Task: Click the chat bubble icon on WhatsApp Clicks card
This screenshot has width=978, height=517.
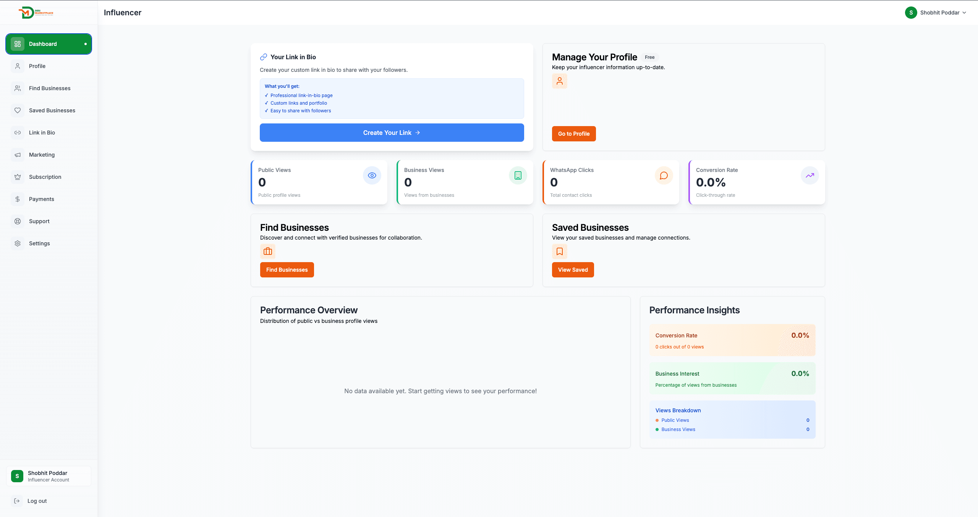Action: 664,175
